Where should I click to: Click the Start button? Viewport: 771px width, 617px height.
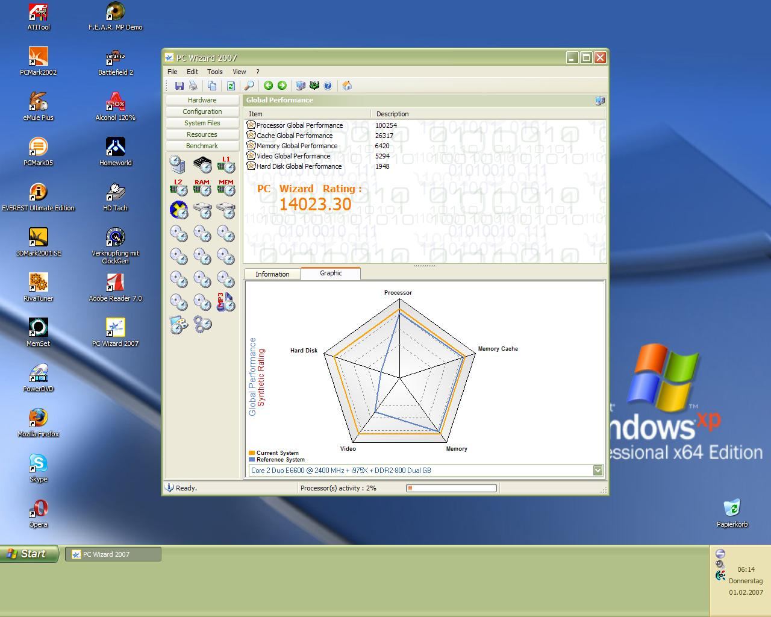click(x=30, y=554)
